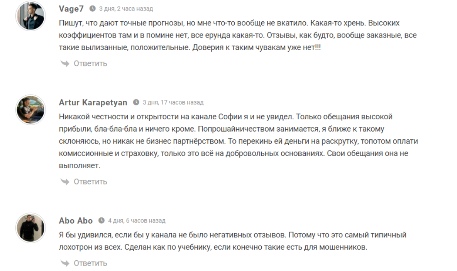Viewport: 457px width, 271px height.
Task: Open Artur Karapetyan's profile avatar
Action: pyautogui.click(x=30, y=110)
